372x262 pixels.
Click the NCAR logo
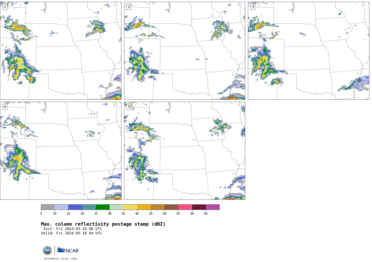coord(68,250)
